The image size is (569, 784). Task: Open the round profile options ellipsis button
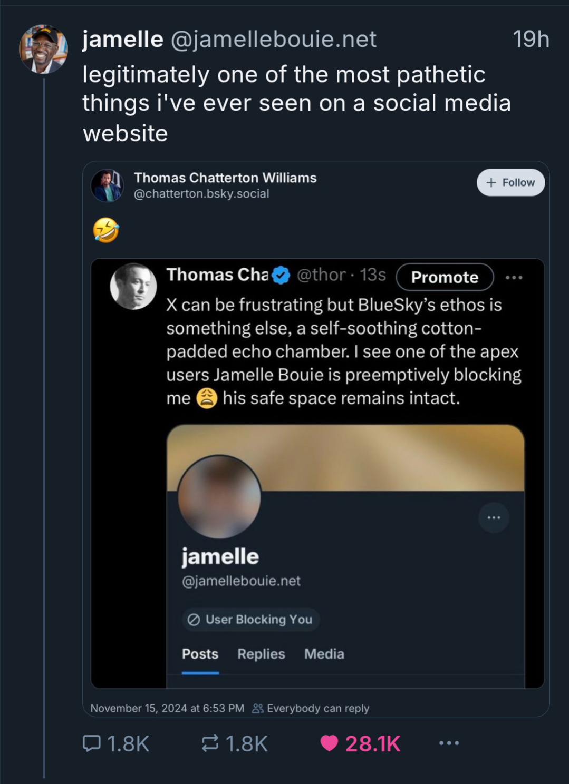(494, 517)
